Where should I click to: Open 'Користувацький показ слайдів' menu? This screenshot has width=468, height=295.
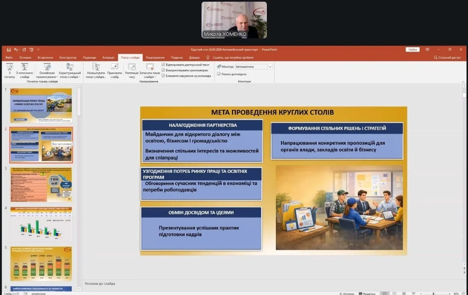70,71
